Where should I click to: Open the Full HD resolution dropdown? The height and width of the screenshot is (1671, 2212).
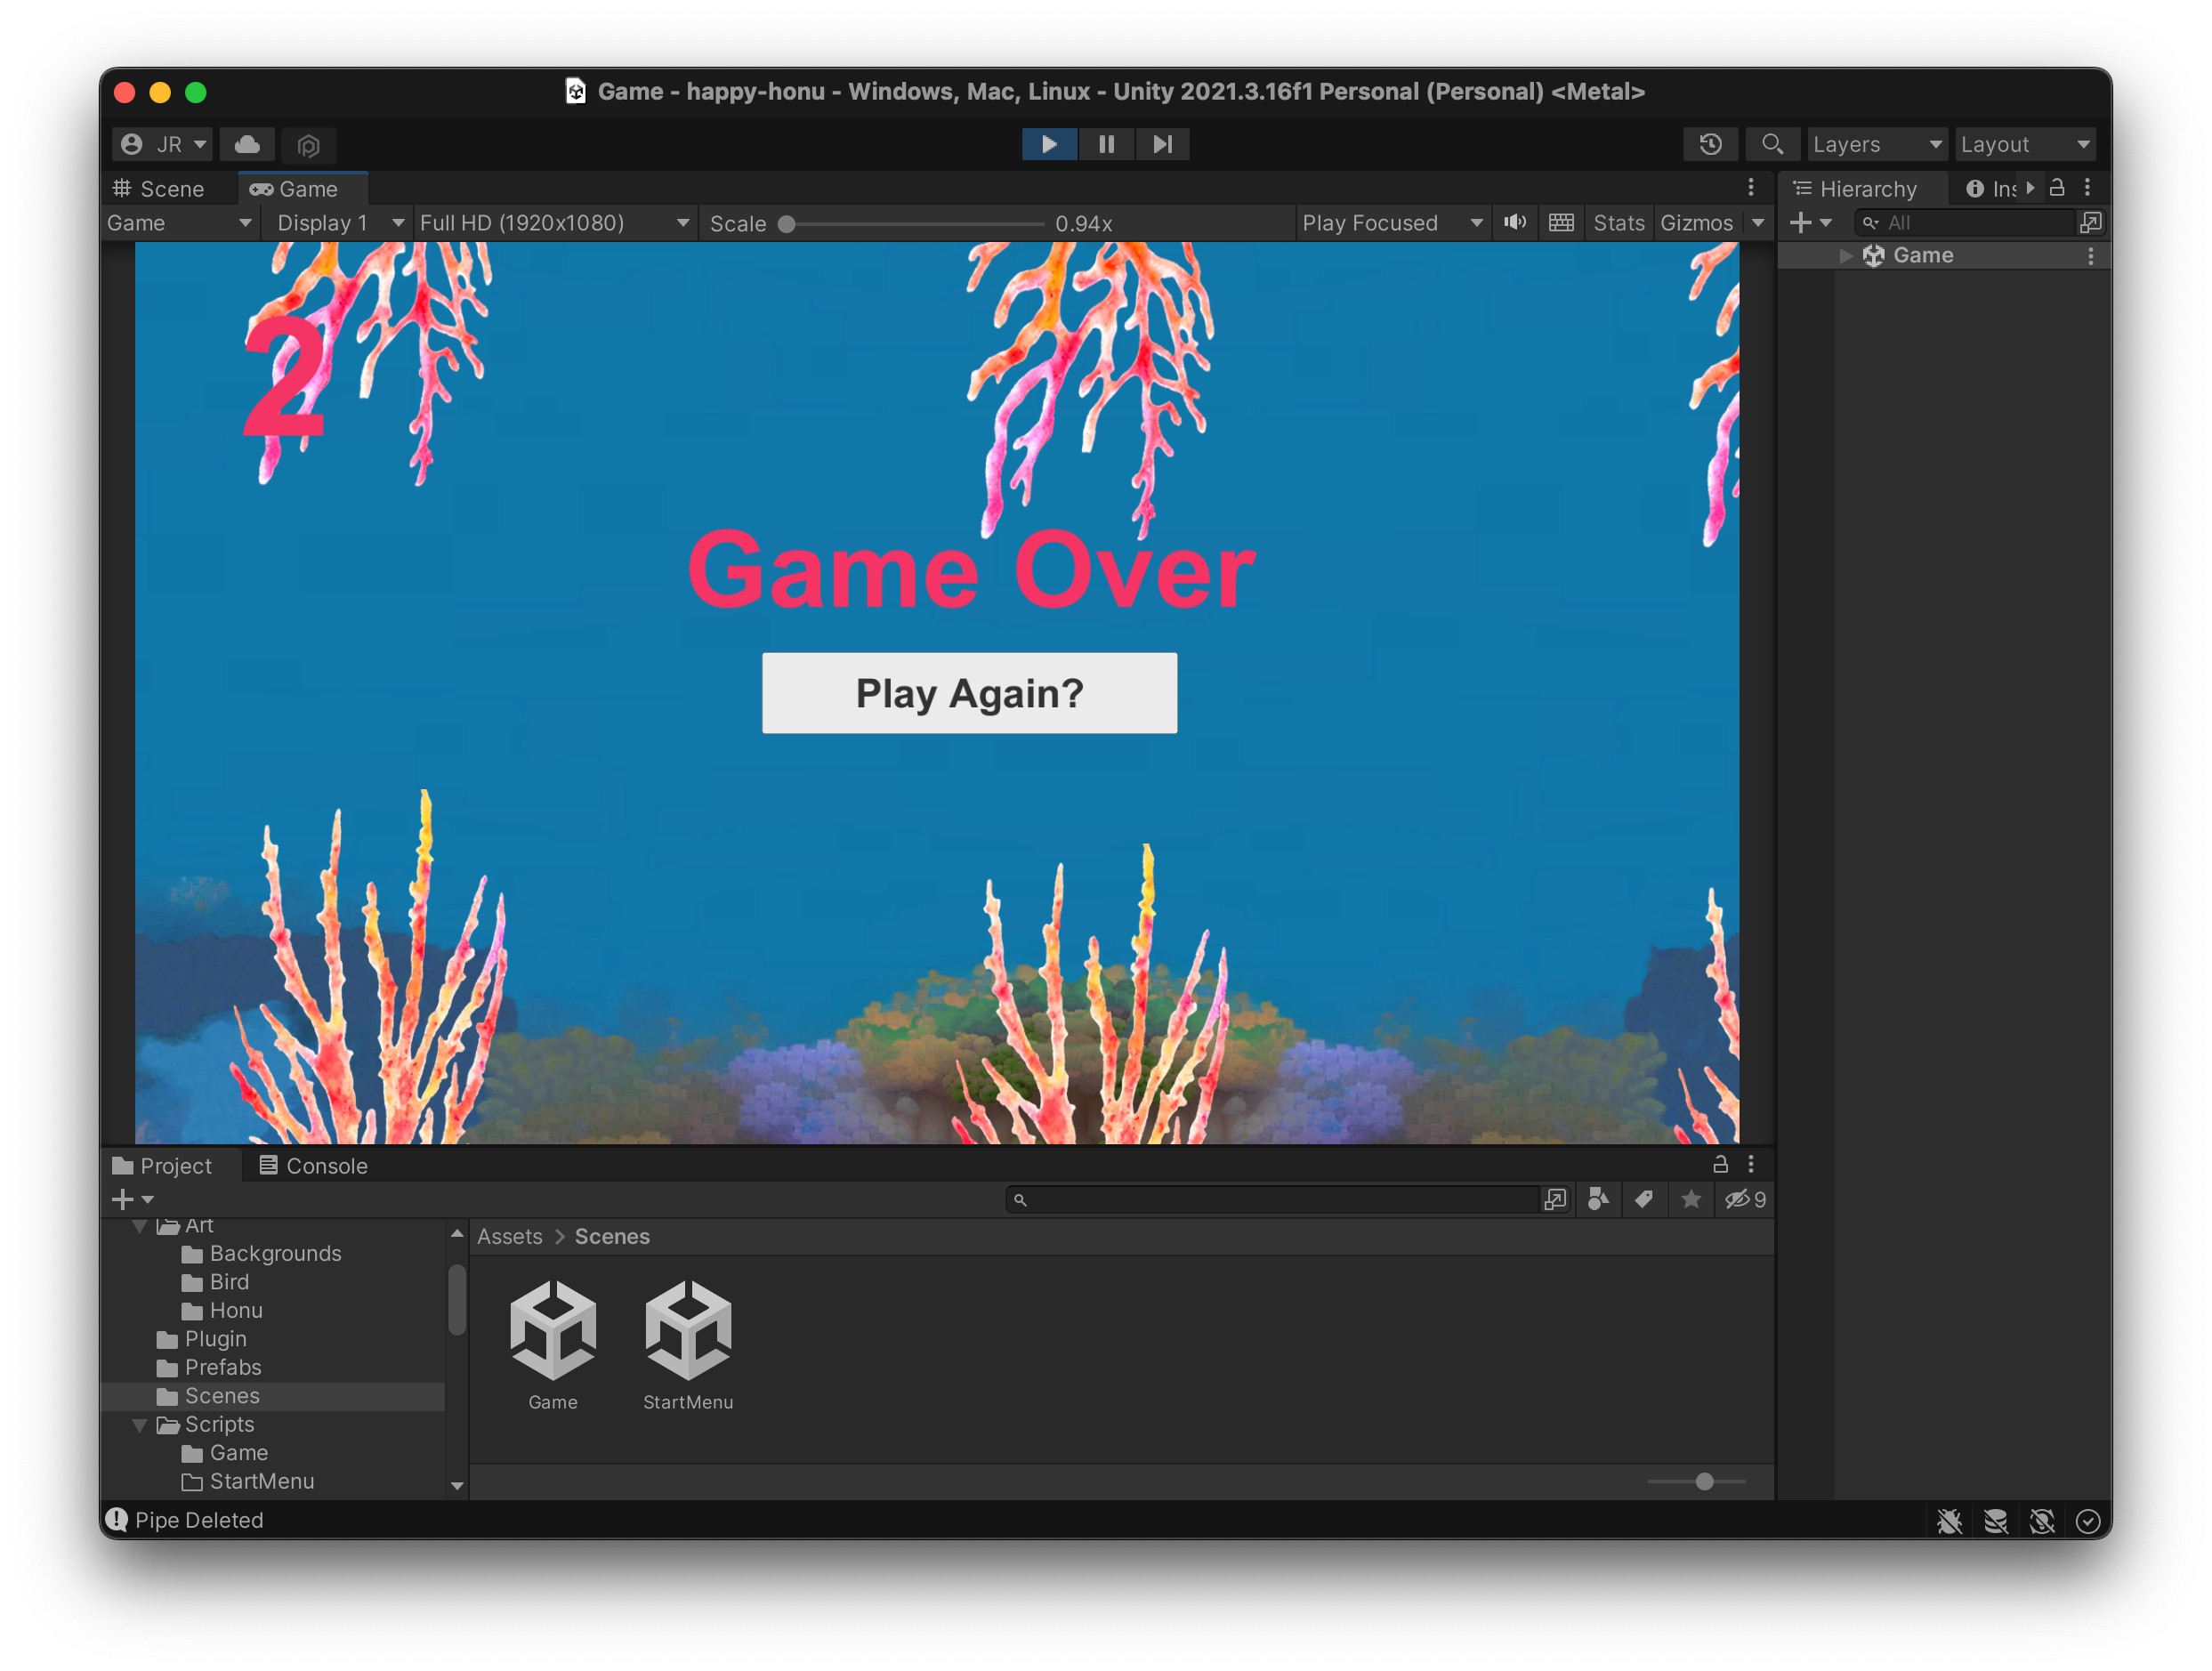click(x=553, y=223)
